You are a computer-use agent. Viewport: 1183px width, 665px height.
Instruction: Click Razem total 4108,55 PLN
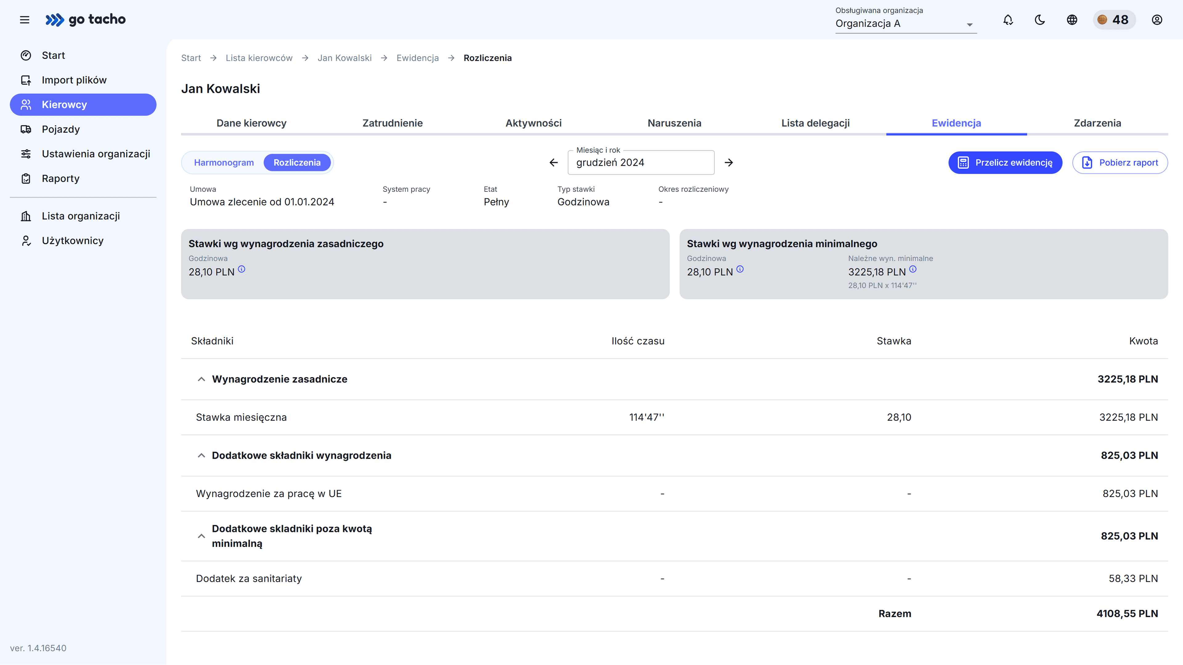(1127, 614)
